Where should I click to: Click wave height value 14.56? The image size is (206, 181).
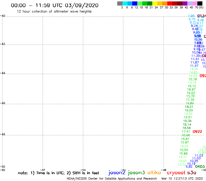point(188,114)
